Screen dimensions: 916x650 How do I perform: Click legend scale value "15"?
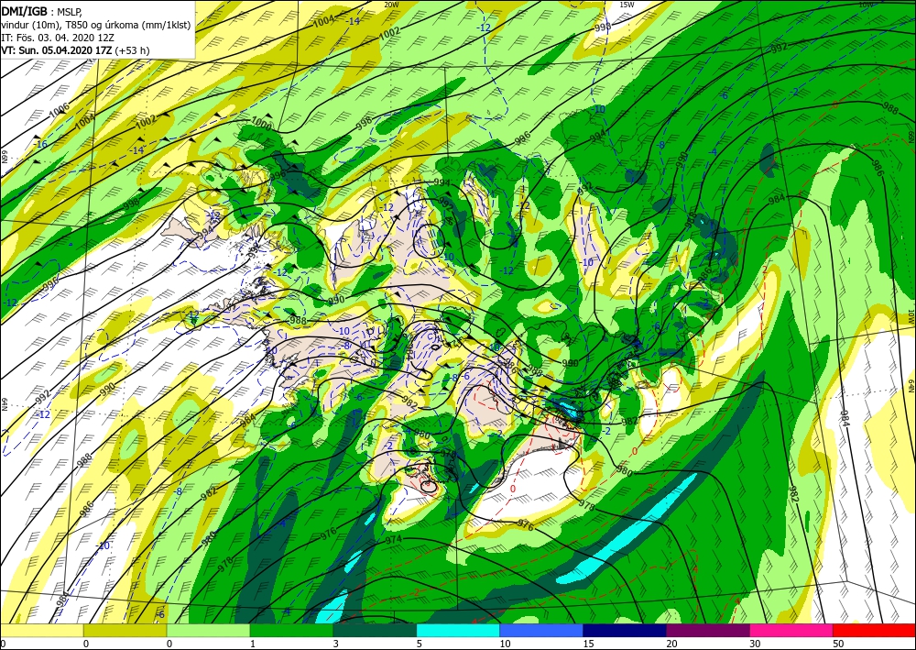point(588,644)
